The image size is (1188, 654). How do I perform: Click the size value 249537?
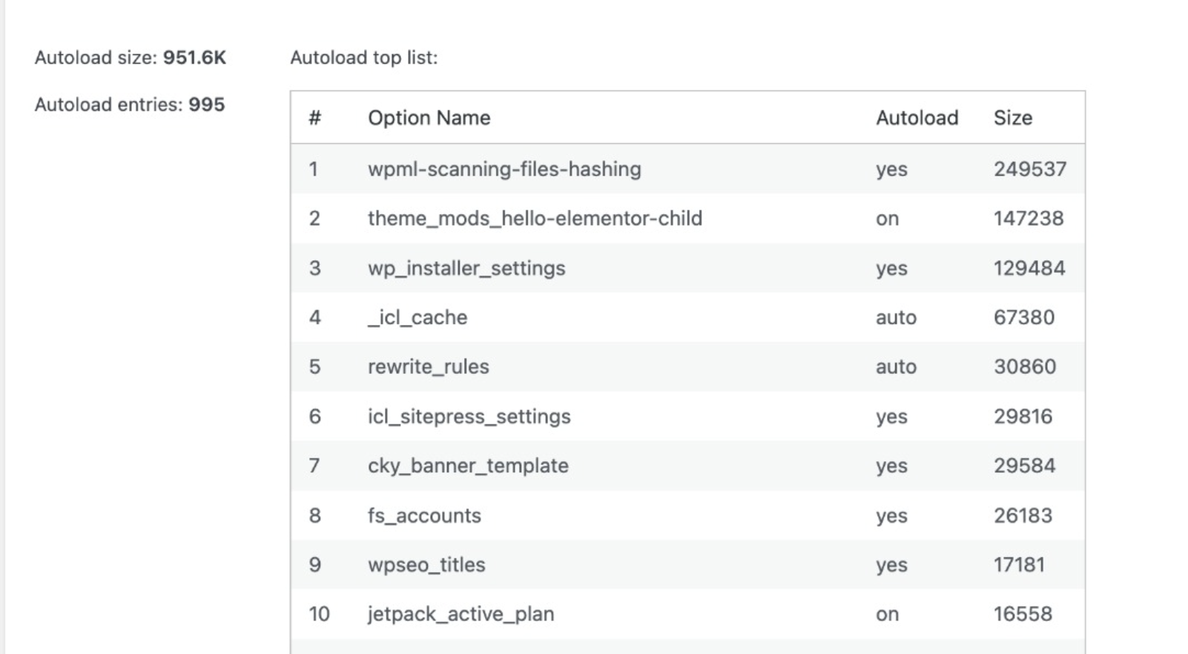pyautogui.click(x=1029, y=169)
